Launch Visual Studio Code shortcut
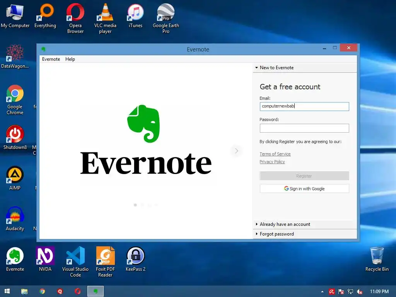396x297 pixels. coord(75,262)
